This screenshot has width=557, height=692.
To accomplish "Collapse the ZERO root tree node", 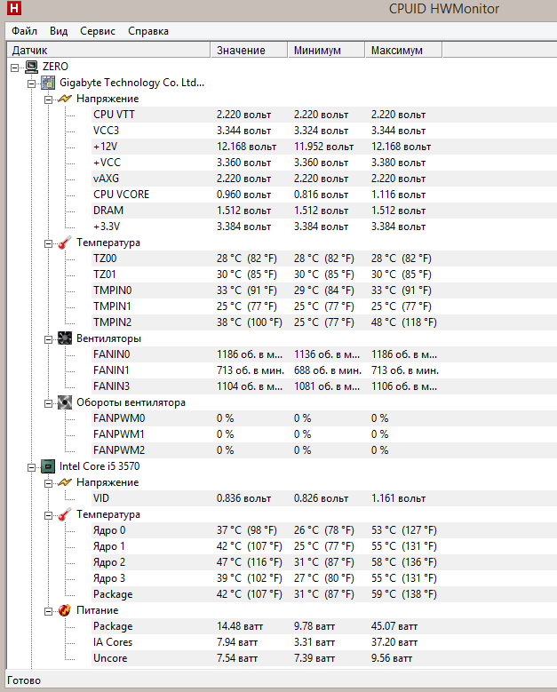I will pos(14,67).
